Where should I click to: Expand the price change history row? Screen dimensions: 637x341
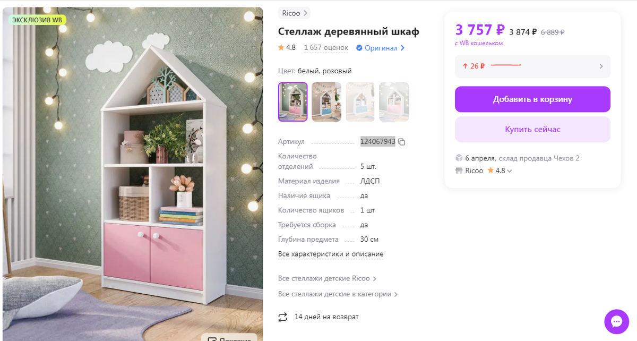pyautogui.click(x=532, y=66)
